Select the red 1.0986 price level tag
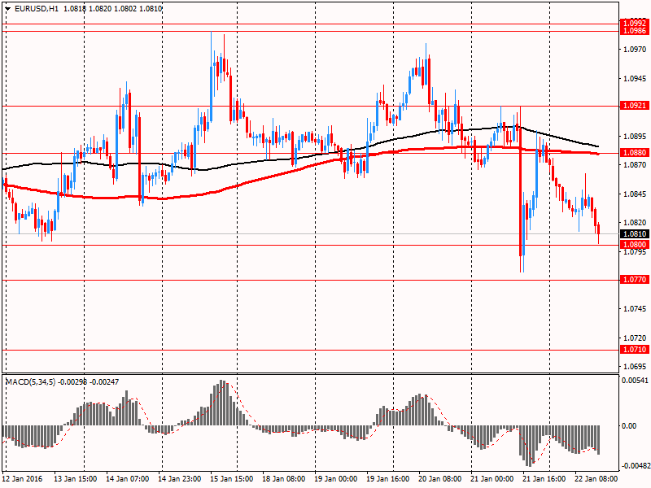 (634, 31)
